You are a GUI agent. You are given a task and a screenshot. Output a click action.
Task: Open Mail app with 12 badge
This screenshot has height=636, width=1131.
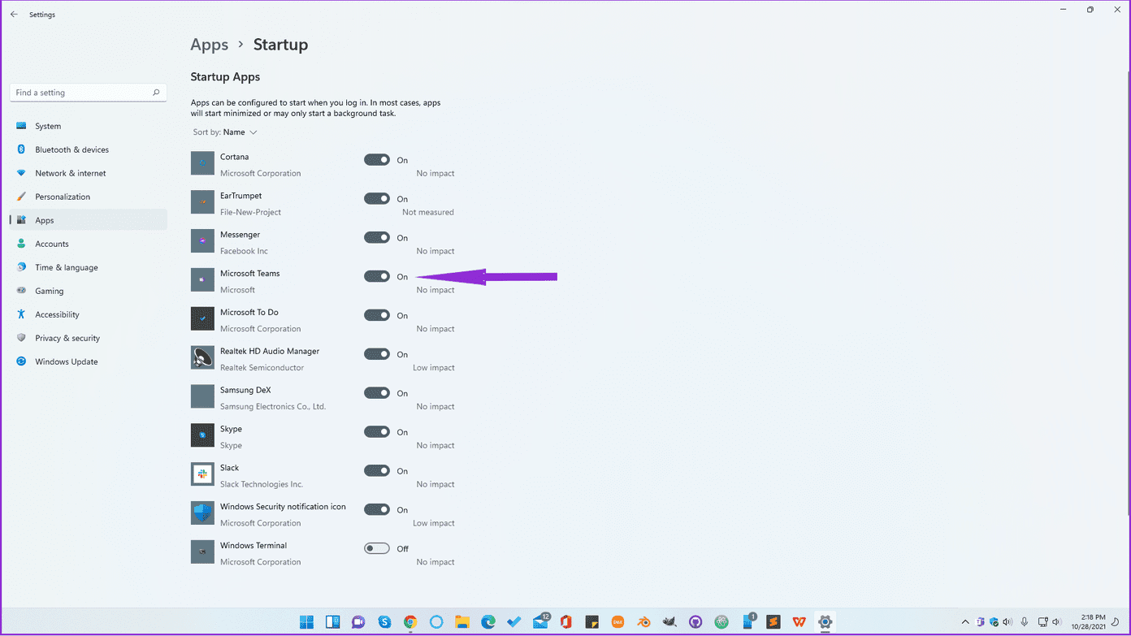click(540, 622)
